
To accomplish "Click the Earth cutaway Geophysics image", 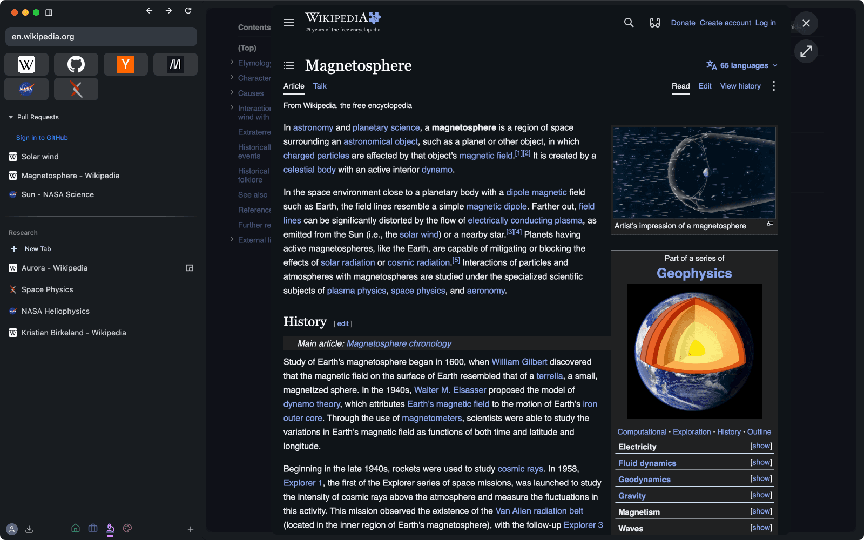I will coord(694,352).
